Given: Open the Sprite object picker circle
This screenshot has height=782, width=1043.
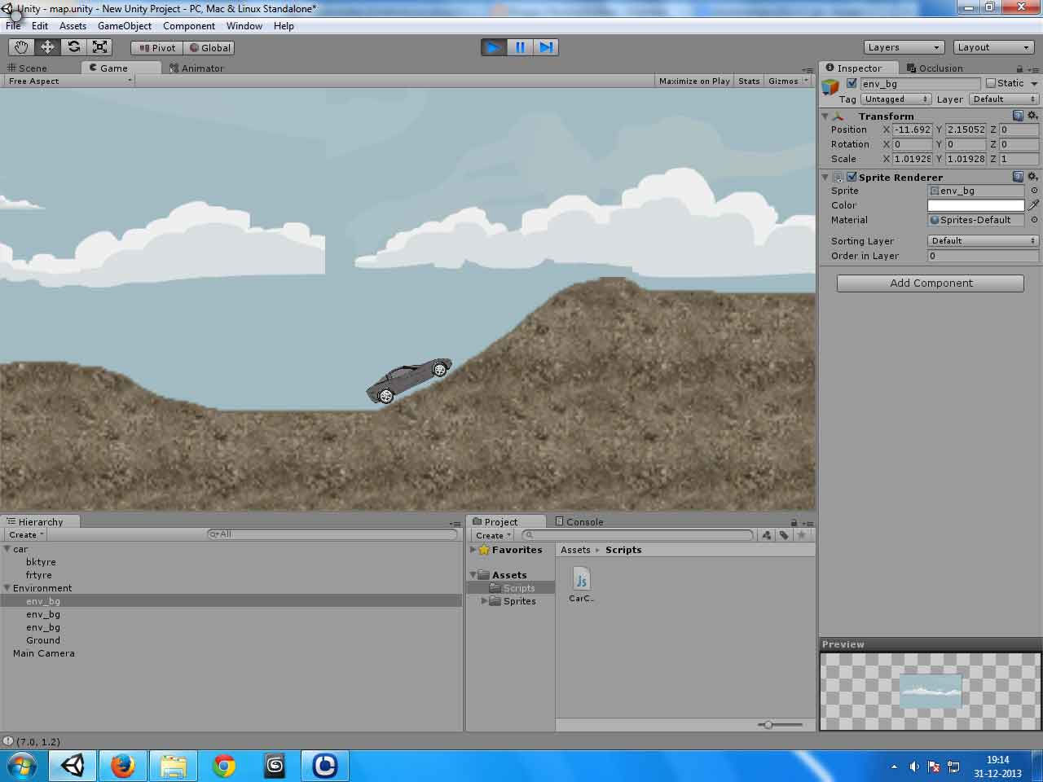Looking at the screenshot, I should pos(1034,191).
